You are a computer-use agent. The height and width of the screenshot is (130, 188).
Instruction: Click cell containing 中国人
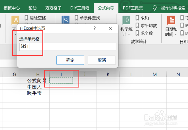point(38,87)
